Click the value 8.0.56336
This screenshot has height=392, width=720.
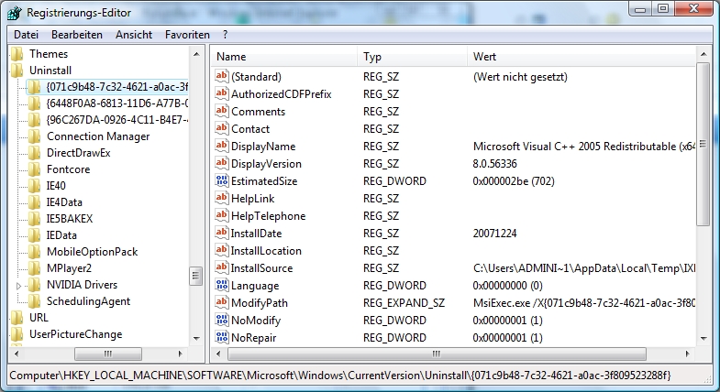pos(494,164)
